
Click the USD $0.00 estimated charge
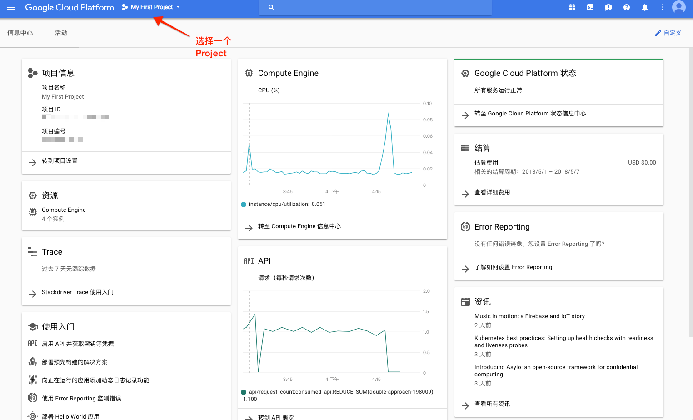[x=642, y=163]
